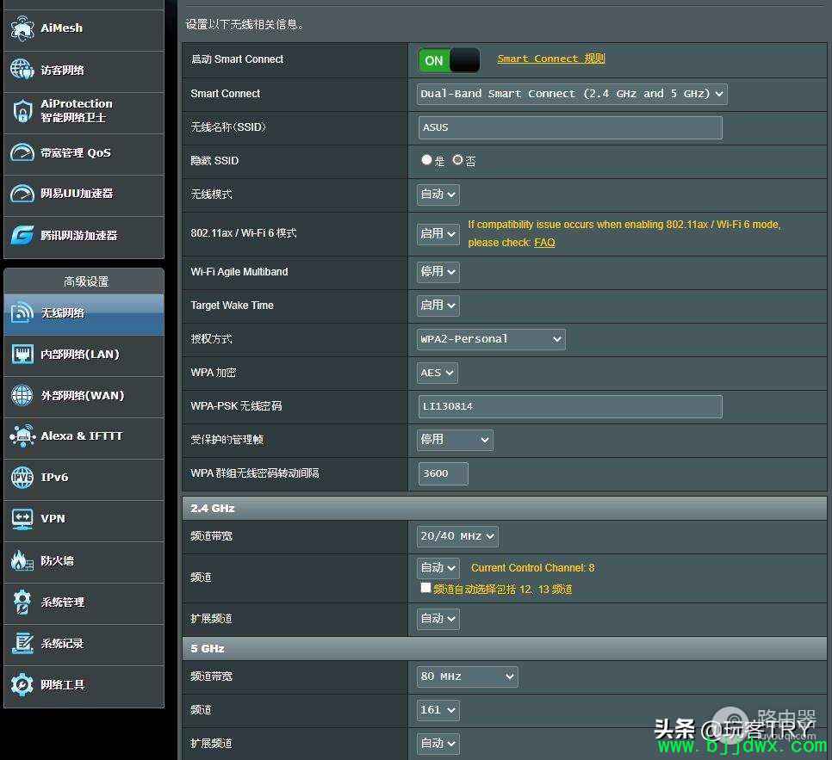832x760 pixels.
Task: Open the Target Wake Time dropdown
Action: click(x=438, y=305)
